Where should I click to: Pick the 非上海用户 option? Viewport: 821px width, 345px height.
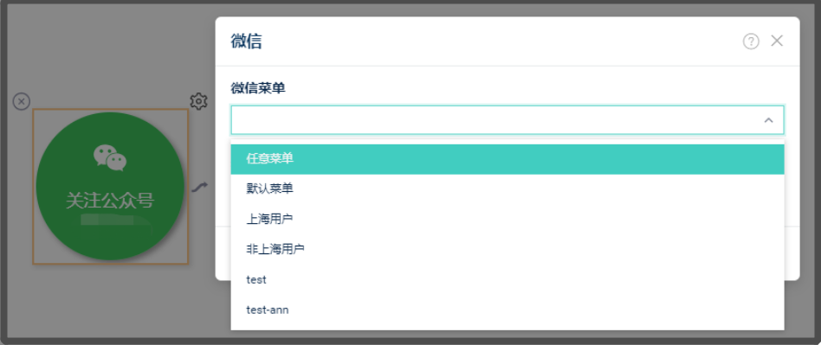tap(507, 249)
